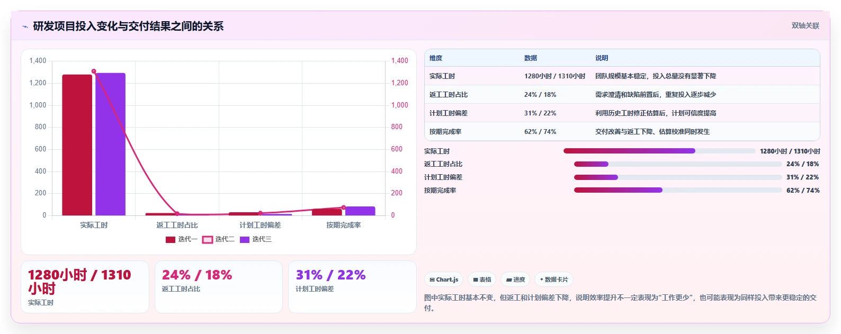
Task: Select the 表格 chip
Action: (482, 279)
